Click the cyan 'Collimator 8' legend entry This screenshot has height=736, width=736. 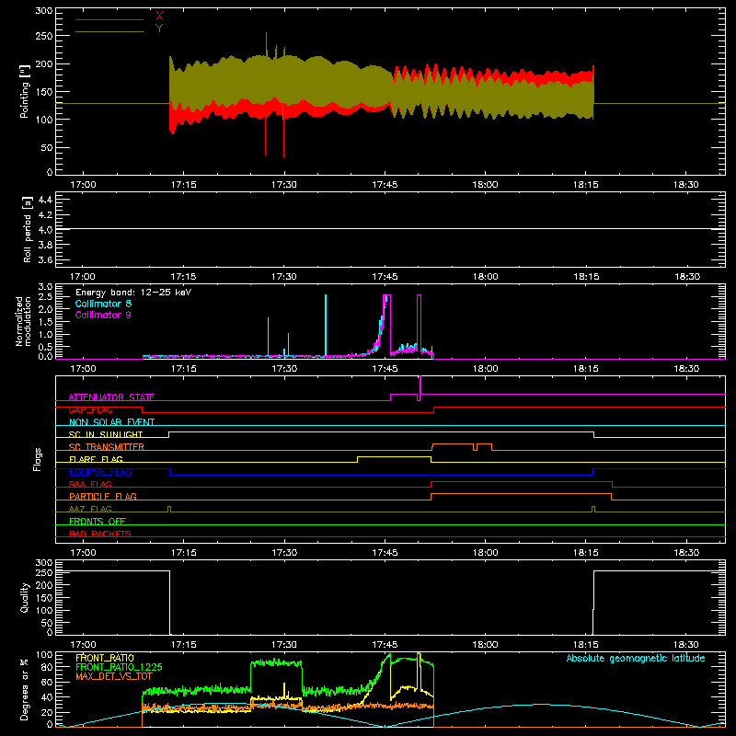pyautogui.click(x=103, y=304)
